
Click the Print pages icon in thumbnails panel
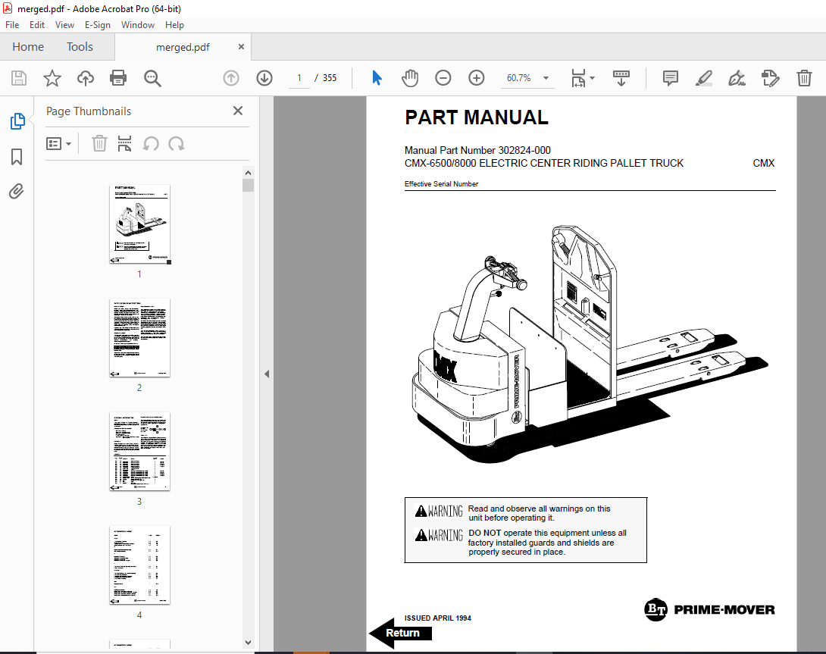click(x=124, y=143)
